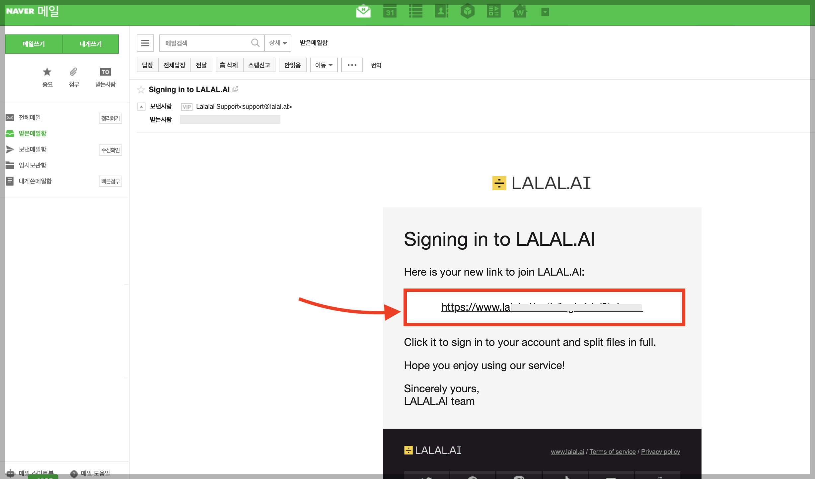
Task: Open the 보낸메일함 sent folder
Action: [x=32, y=149]
